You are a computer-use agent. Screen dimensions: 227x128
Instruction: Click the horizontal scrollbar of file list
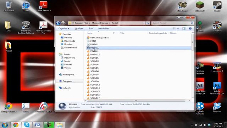click(136, 100)
